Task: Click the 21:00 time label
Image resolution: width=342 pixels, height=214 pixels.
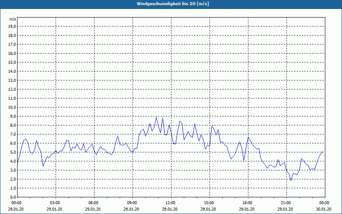Action: 286,203
